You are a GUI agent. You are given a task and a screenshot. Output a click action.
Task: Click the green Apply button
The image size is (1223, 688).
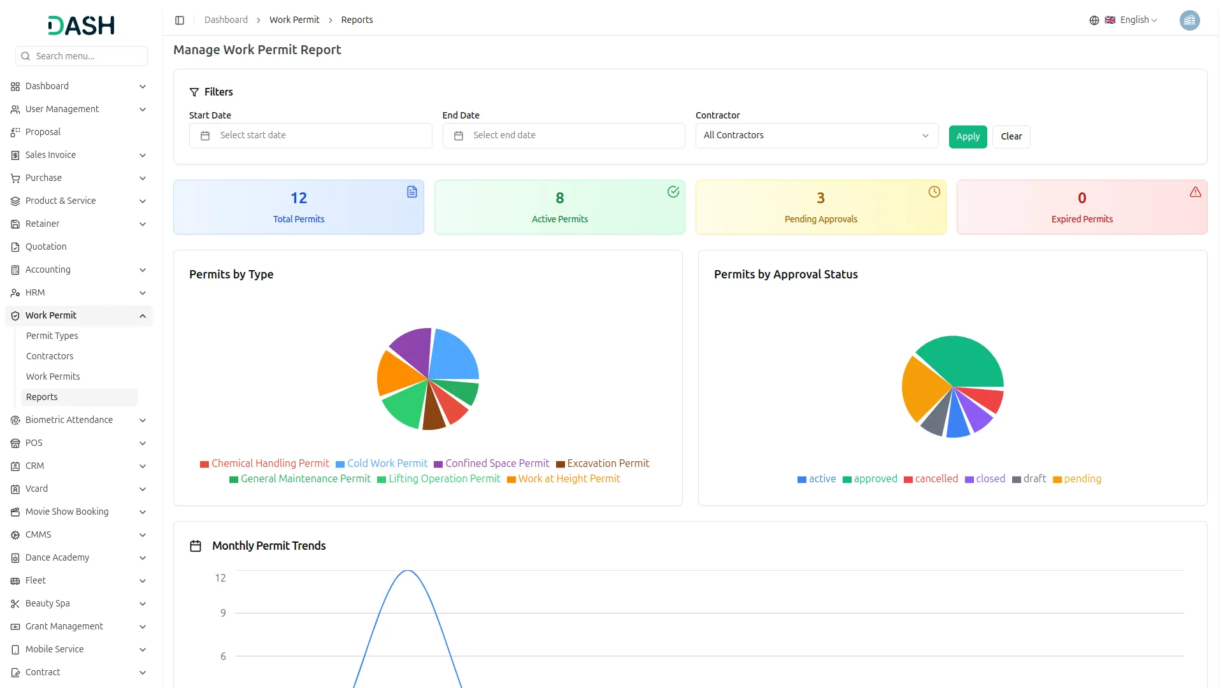point(967,137)
